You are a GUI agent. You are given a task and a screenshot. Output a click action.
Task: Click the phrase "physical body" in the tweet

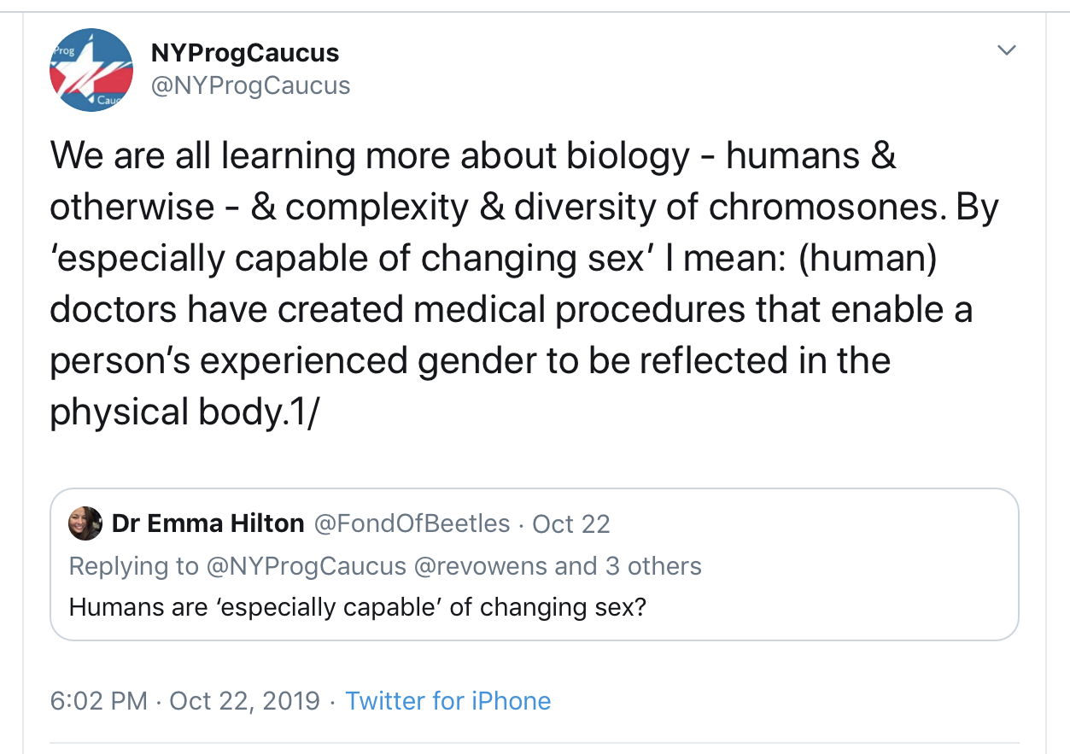165,412
